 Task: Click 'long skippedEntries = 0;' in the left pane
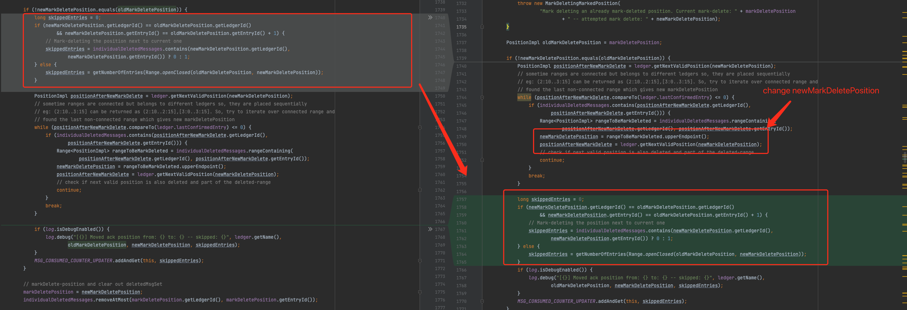coord(67,17)
